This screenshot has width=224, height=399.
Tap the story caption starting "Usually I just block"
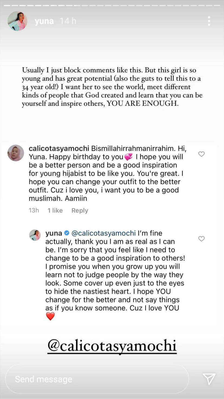tap(112, 87)
